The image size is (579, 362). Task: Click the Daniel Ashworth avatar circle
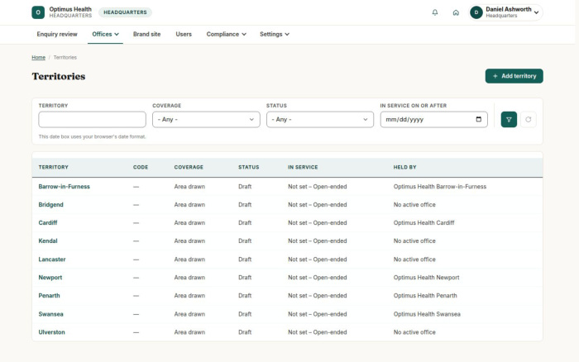click(x=476, y=12)
